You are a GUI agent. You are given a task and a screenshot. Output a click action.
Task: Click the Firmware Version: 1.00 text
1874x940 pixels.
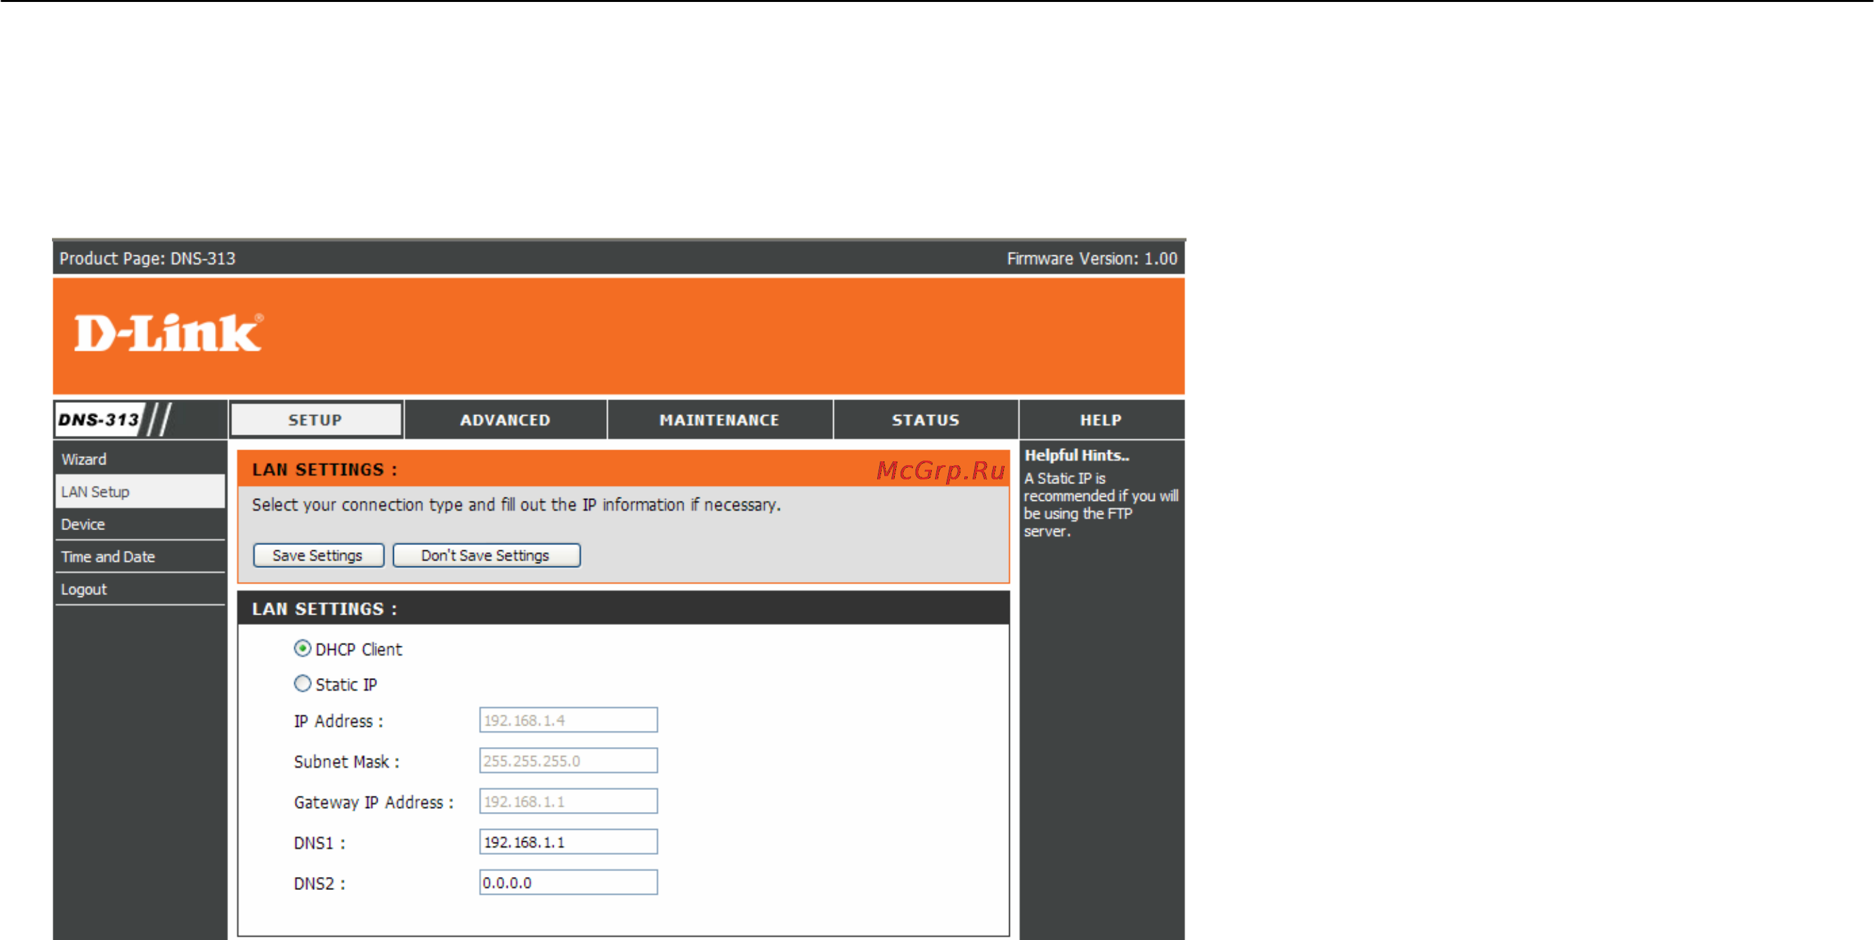pos(1092,259)
